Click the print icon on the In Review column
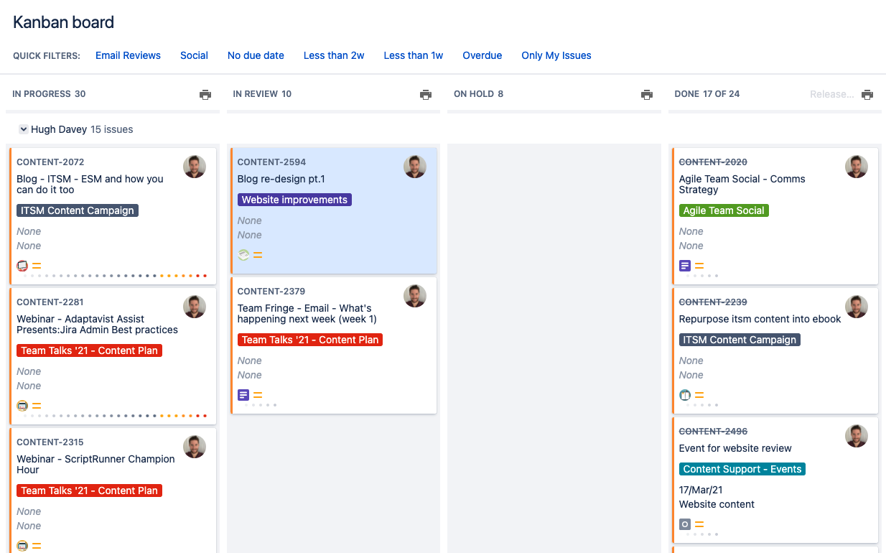Image resolution: width=886 pixels, height=553 pixels. point(426,94)
